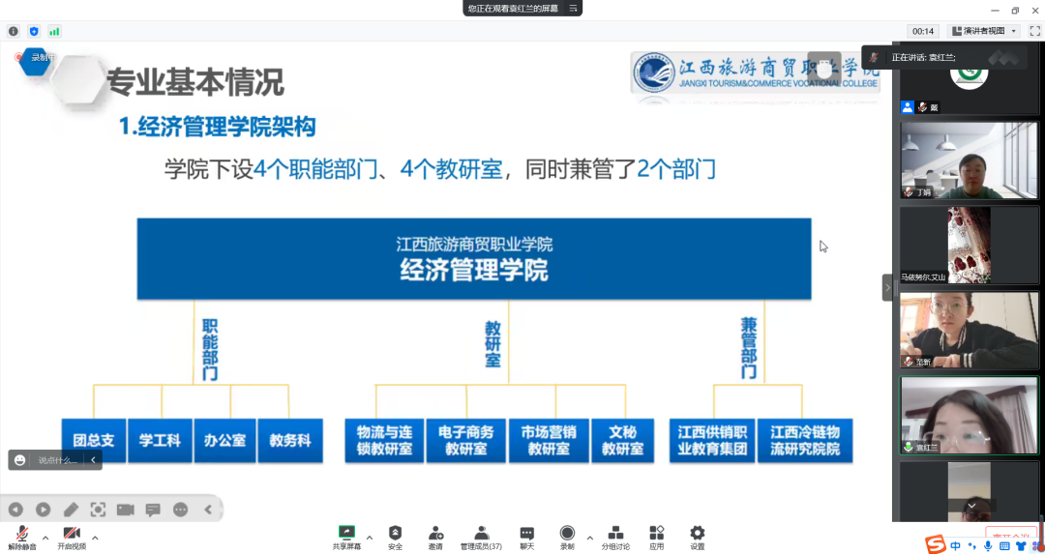
Task: Open the 演讲者视图 view dropdown
Action: (985, 31)
